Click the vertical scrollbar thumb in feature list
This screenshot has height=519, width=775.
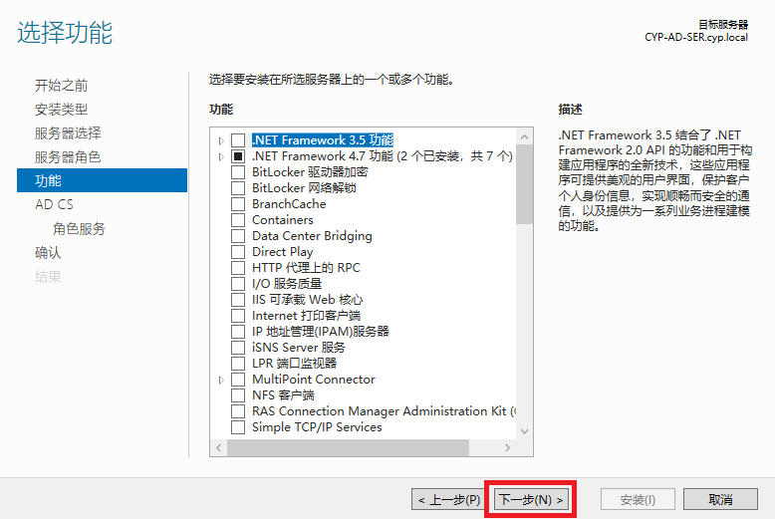(x=524, y=184)
